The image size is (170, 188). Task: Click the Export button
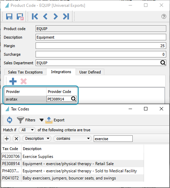[55, 120]
